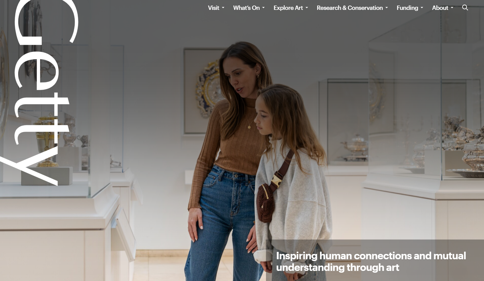Screen dimensions: 484x281
Task: Open the Funding menu label
Action: click(407, 8)
